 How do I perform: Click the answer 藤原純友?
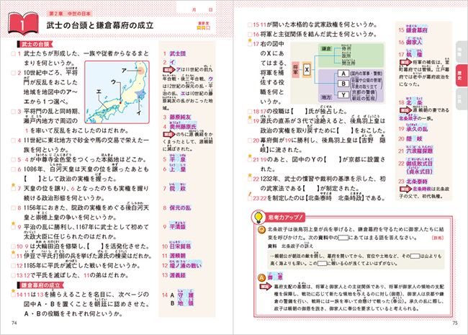[x=180, y=117]
